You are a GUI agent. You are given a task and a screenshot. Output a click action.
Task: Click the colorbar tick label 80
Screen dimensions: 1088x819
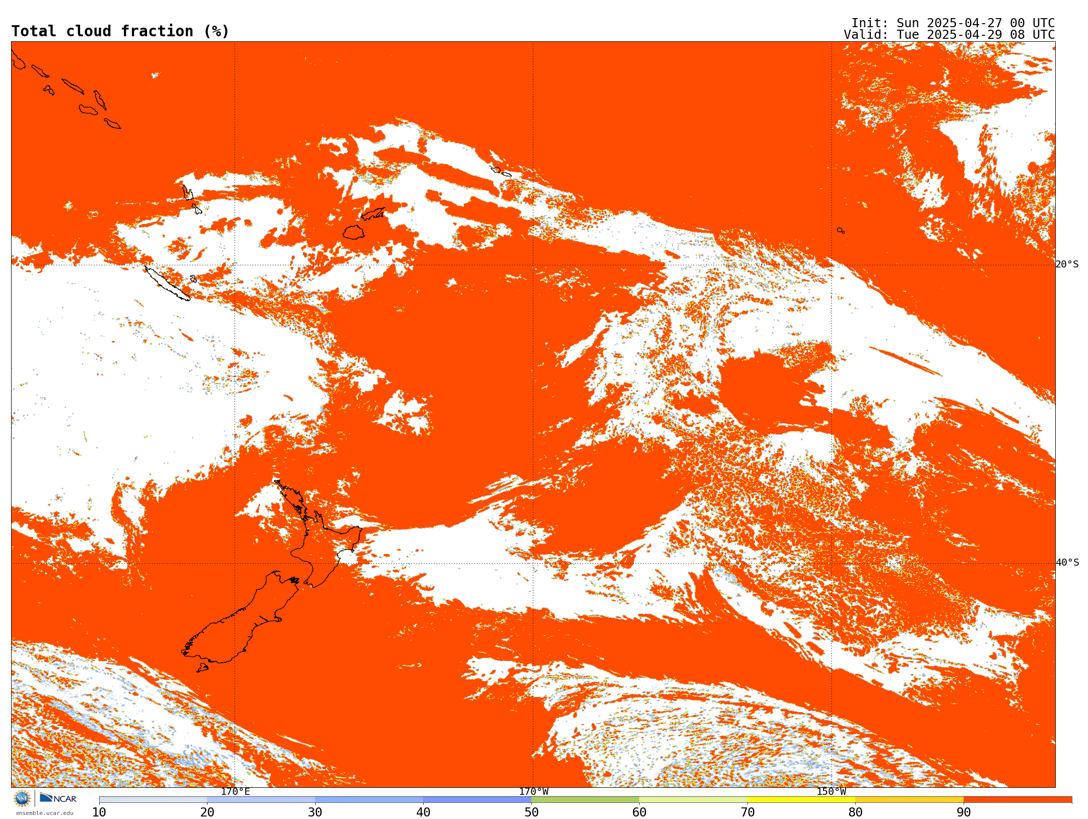tap(855, 812)
